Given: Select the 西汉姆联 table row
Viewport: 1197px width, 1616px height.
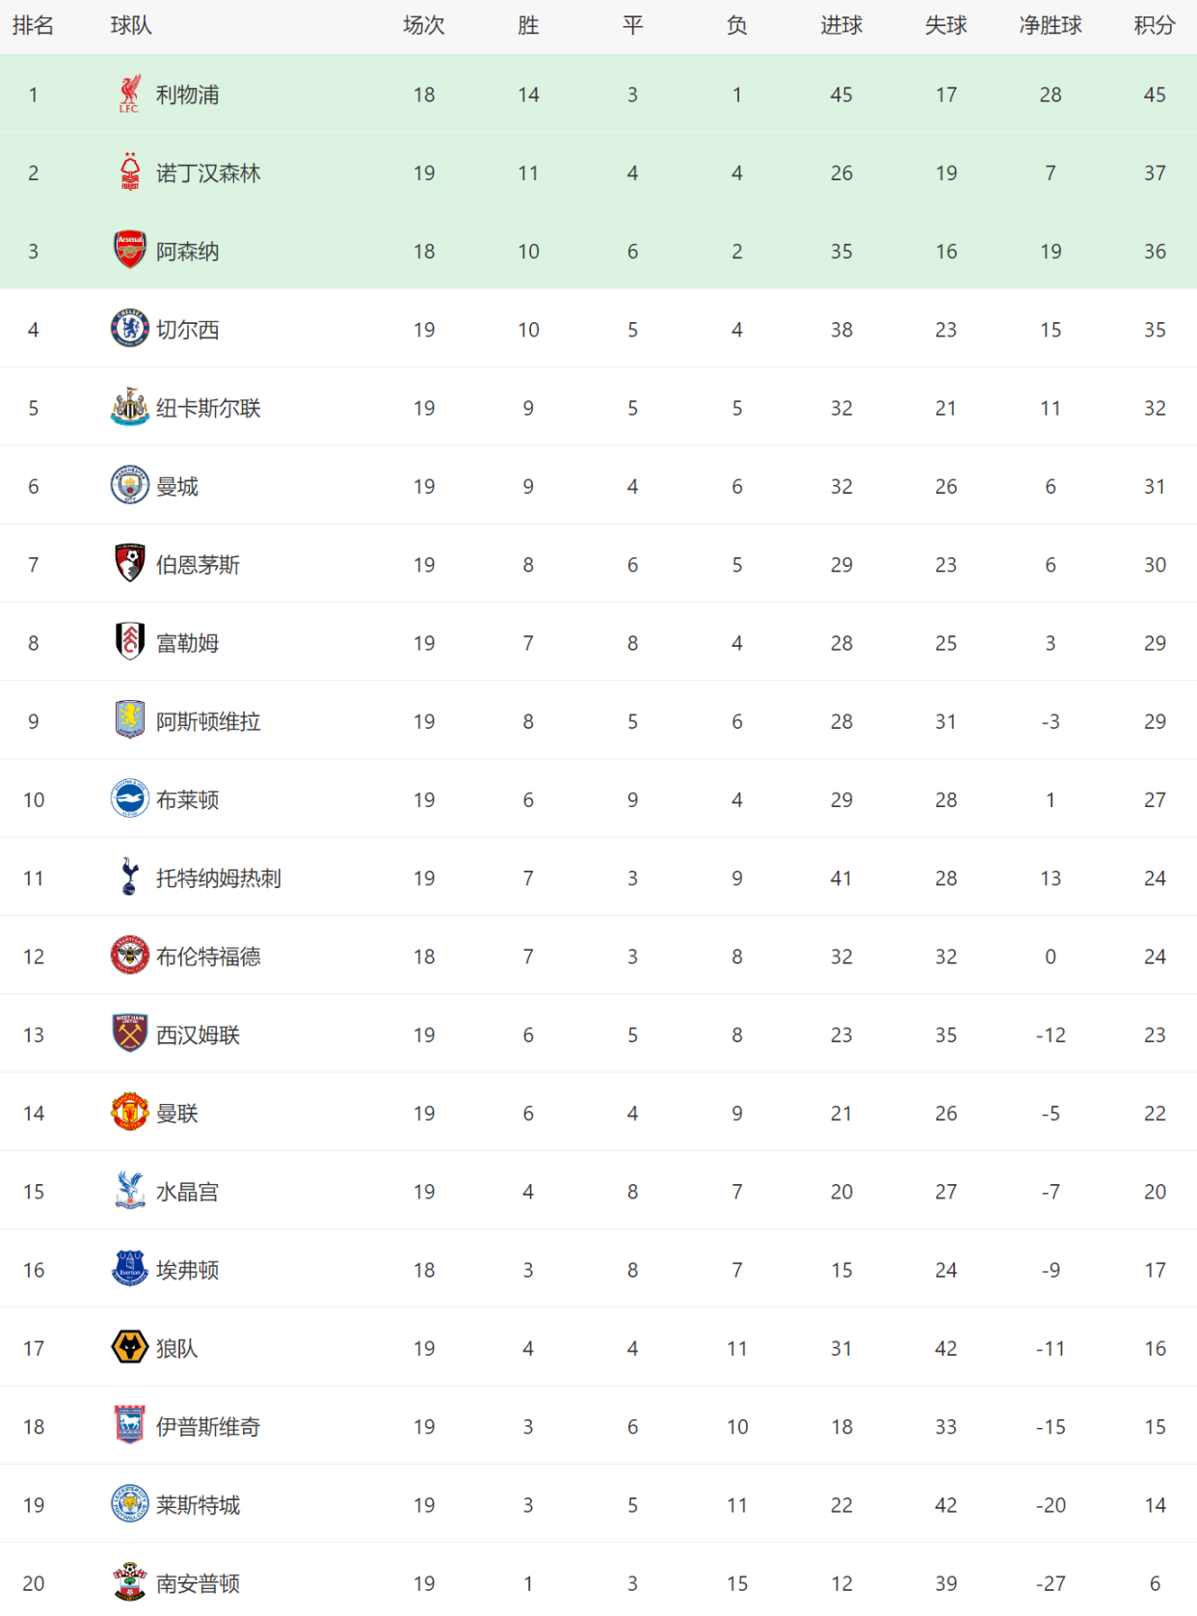Looking at the screenshot, I should click(x=598, y=1035).
